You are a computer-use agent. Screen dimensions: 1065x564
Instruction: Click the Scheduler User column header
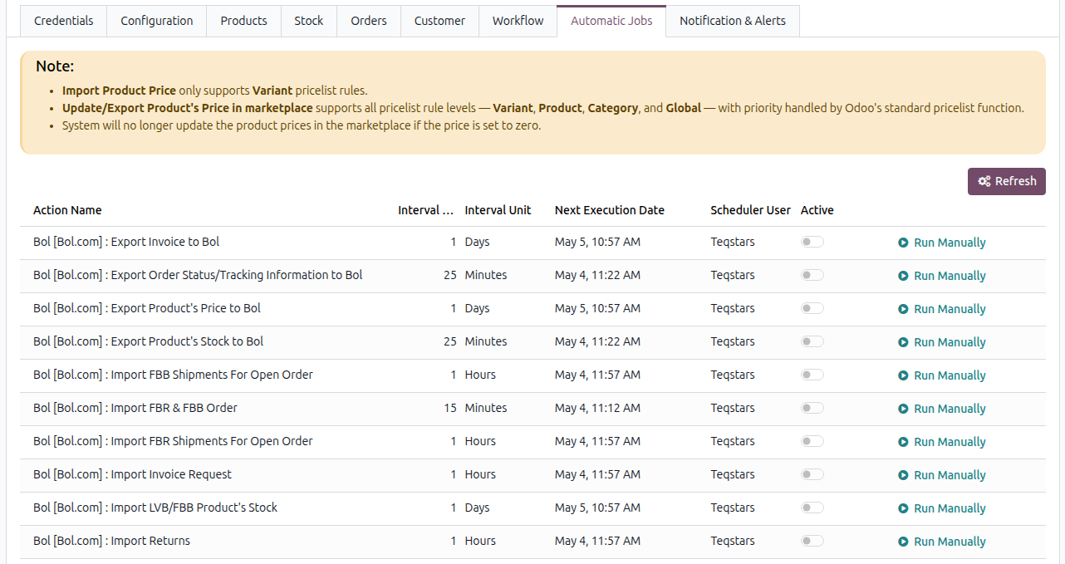click(x=750, y=210)
